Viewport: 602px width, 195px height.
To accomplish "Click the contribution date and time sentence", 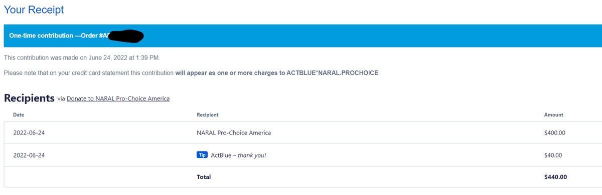I will (x=82, y=57).
